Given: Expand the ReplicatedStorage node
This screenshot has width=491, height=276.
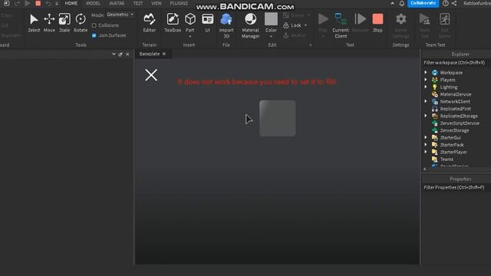Looking at the screenshot, I should pos(426,116).
